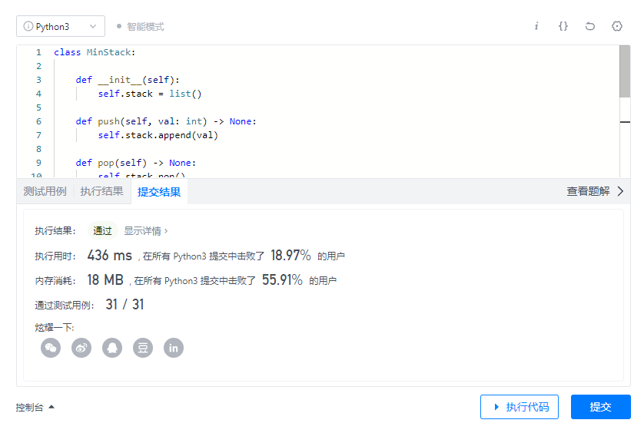This screenshot has width=644, height=433.
Task: Click the curly braces format code icon
Action: coord(563,26)
